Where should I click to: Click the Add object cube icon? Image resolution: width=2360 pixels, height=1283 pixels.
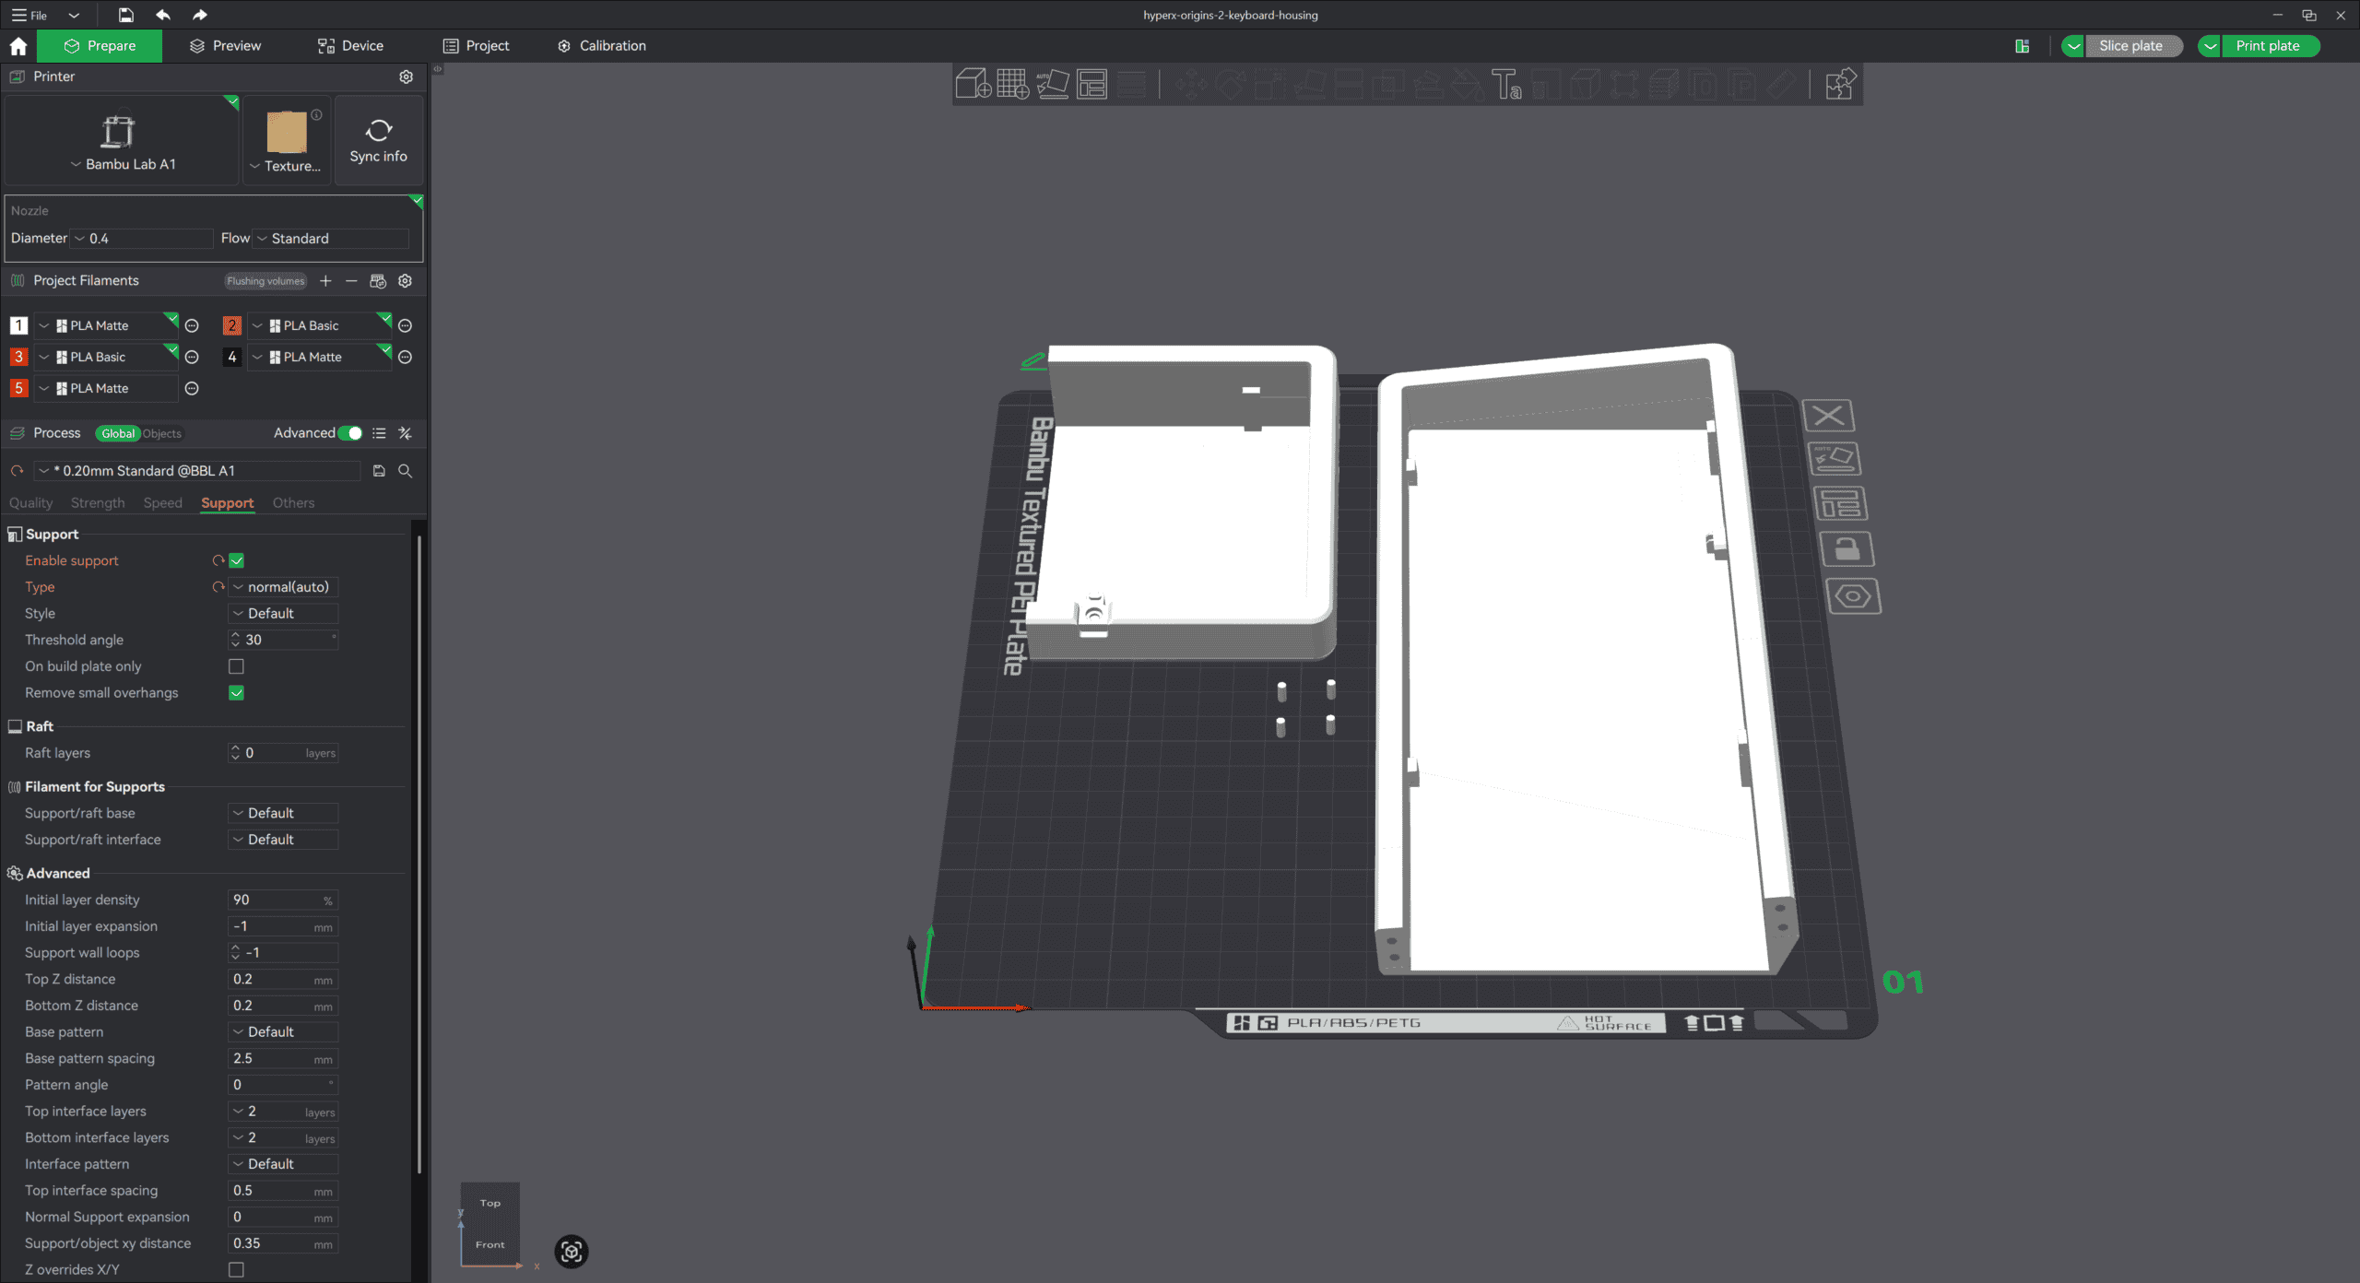coord(973,84)
